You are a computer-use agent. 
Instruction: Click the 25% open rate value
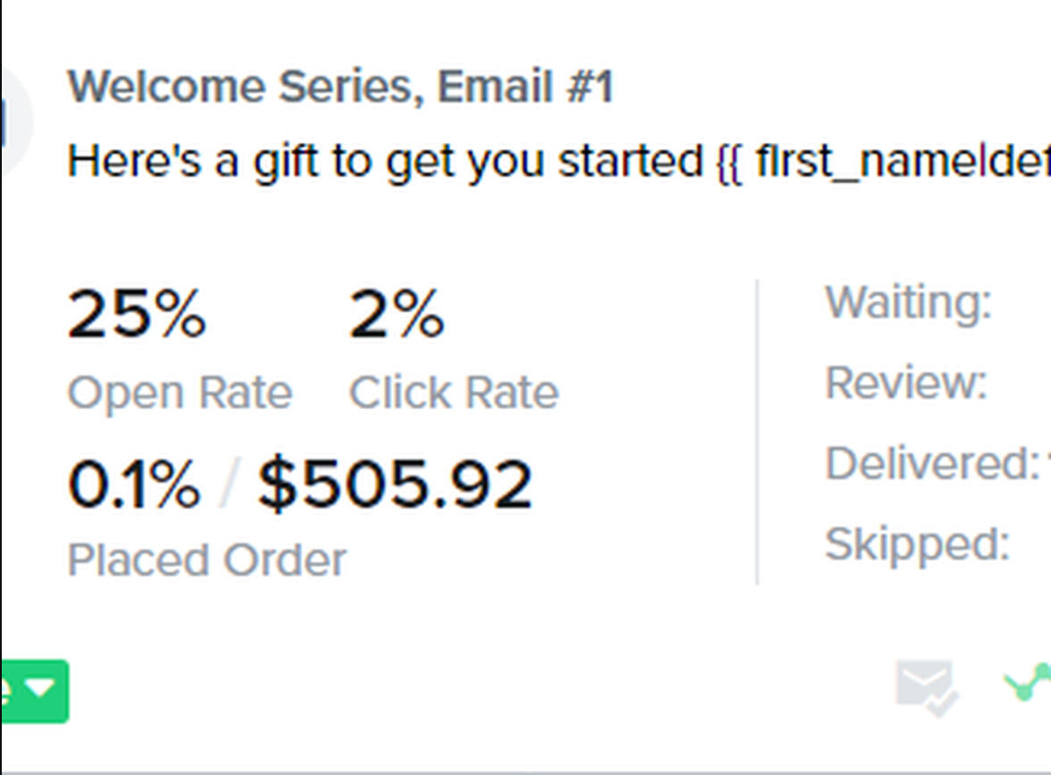137,314
